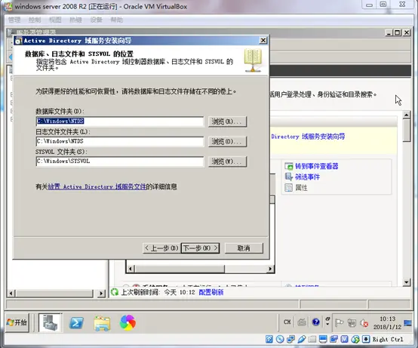
Task: Click the VirtualBox video capture icon
Action: point(333,339)
